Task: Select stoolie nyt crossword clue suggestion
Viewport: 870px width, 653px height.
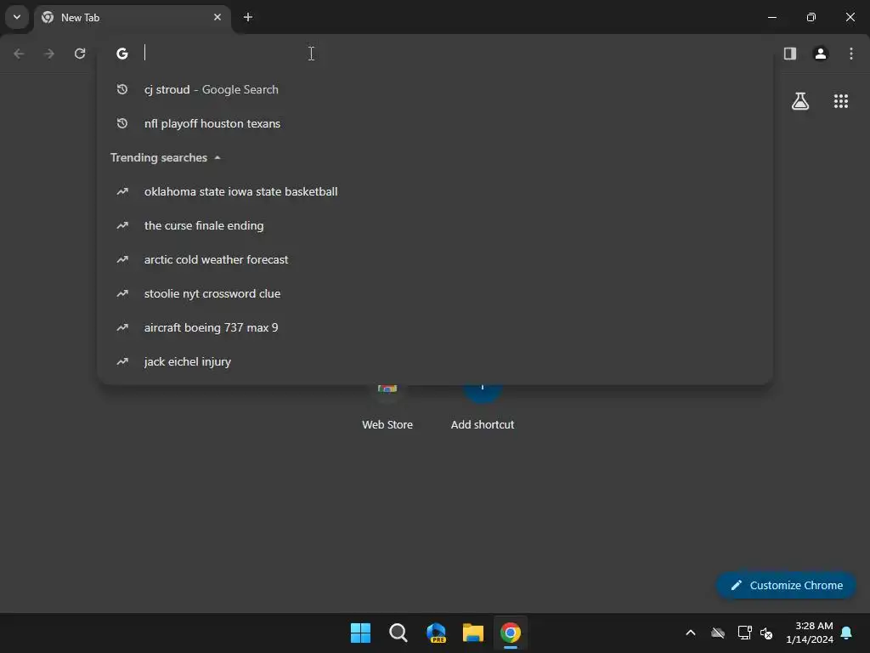Action: click(435, 293)
